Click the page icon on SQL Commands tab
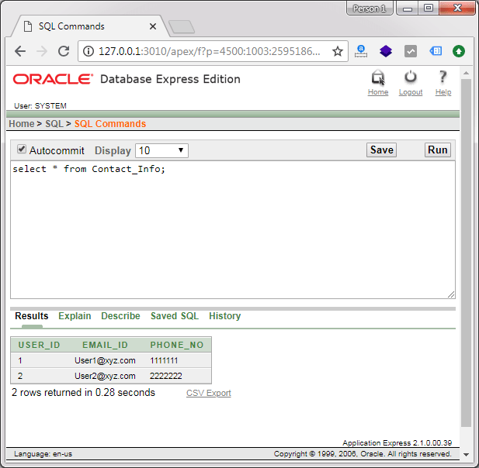The image size is (479, 468). coord(28,26)
